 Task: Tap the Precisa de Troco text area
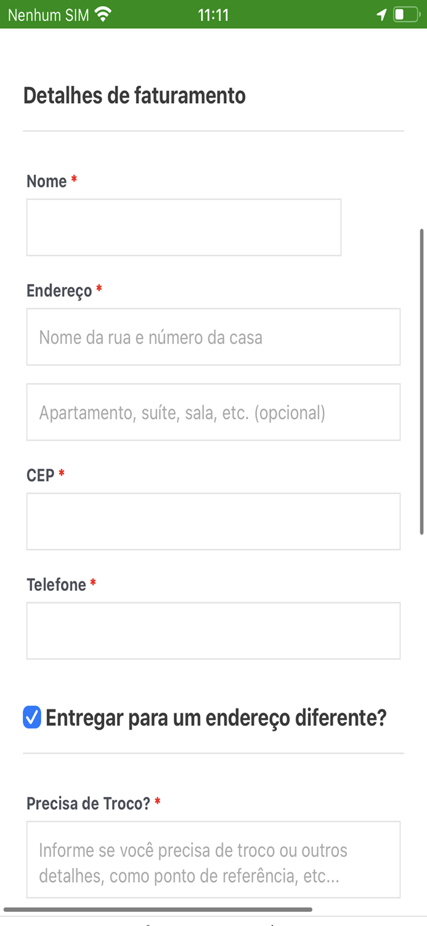213,859
